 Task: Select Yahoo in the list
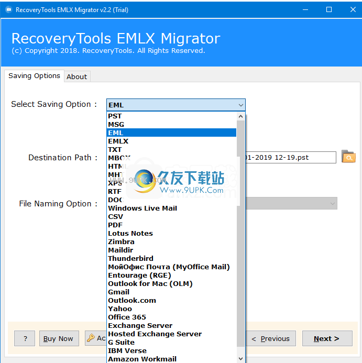[172, 309]
